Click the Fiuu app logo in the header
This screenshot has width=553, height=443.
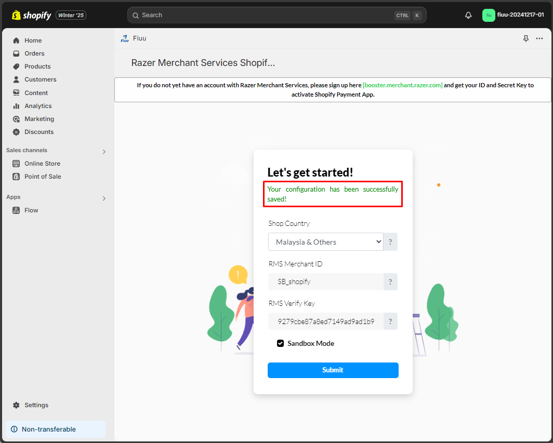pyautogui.click(x=125, y=38)
